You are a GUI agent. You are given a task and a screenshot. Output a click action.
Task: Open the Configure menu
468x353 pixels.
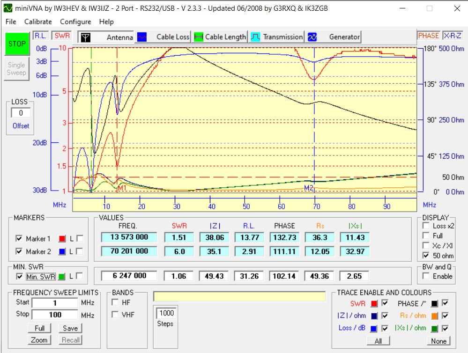point(75,22)
